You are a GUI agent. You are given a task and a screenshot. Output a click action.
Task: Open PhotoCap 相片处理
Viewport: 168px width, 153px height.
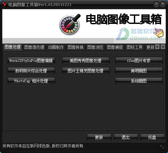click(31, 81)
